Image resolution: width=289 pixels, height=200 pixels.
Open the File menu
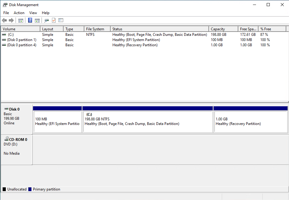click(x=6, y=13)
